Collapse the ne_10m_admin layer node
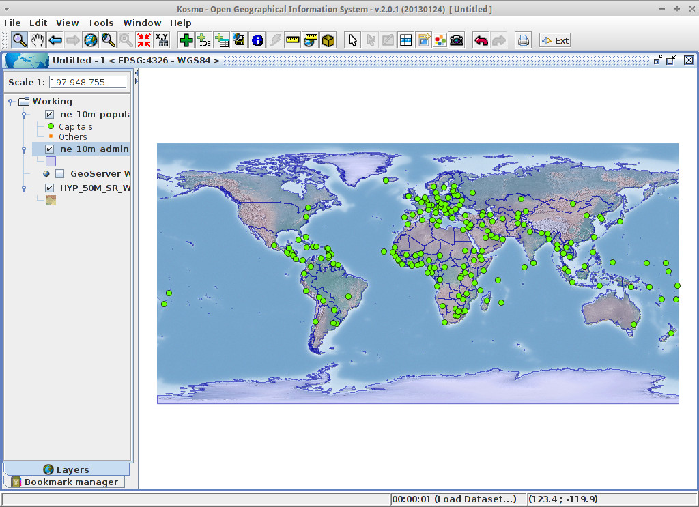The height and width of the screenshot is (507, 699). [x=24, y=149]
